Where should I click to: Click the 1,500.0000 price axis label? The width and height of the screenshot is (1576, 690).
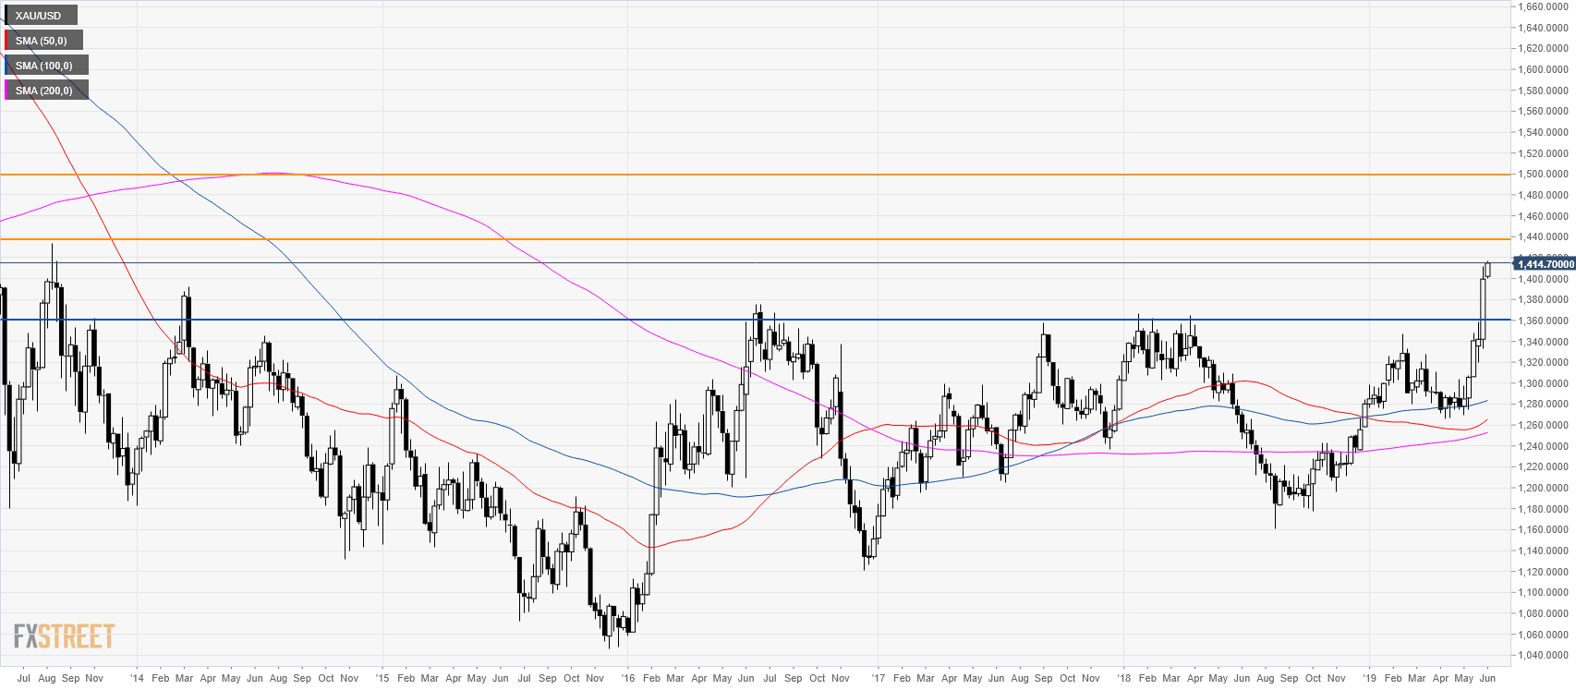(1543, 174)
